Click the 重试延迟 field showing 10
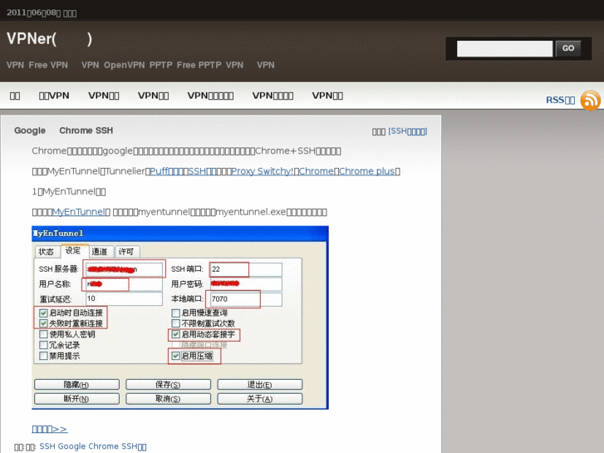The image size is (604, 453). [x=124, y=298]
